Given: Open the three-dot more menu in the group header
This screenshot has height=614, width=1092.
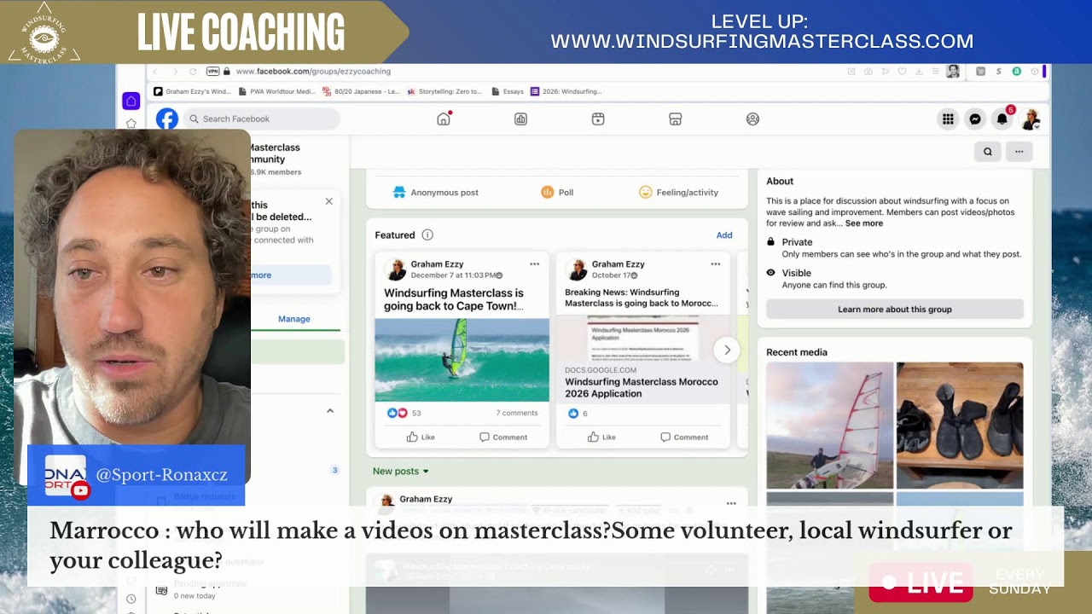Looking at the screenshot, I should (1019, 152).
